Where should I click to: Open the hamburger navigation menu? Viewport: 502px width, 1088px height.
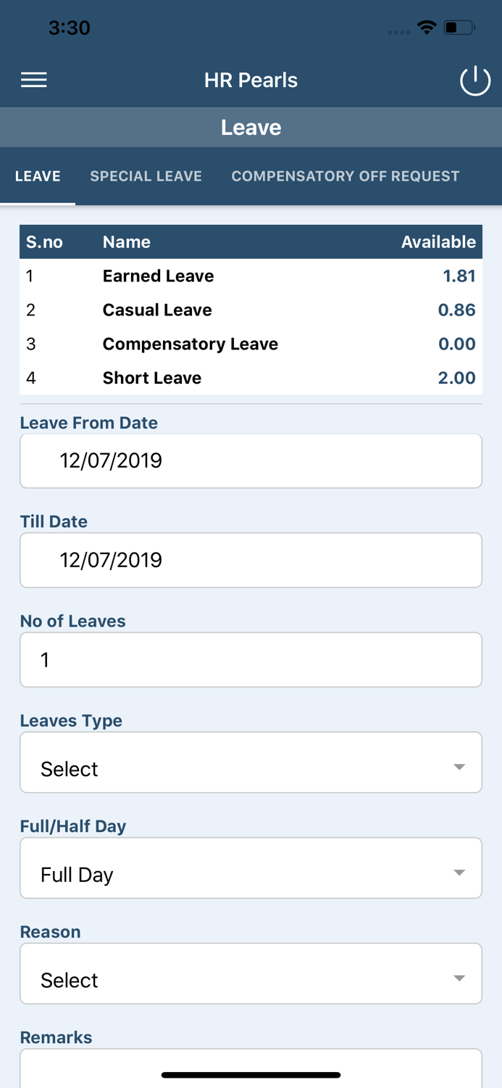tap(34, 80)
